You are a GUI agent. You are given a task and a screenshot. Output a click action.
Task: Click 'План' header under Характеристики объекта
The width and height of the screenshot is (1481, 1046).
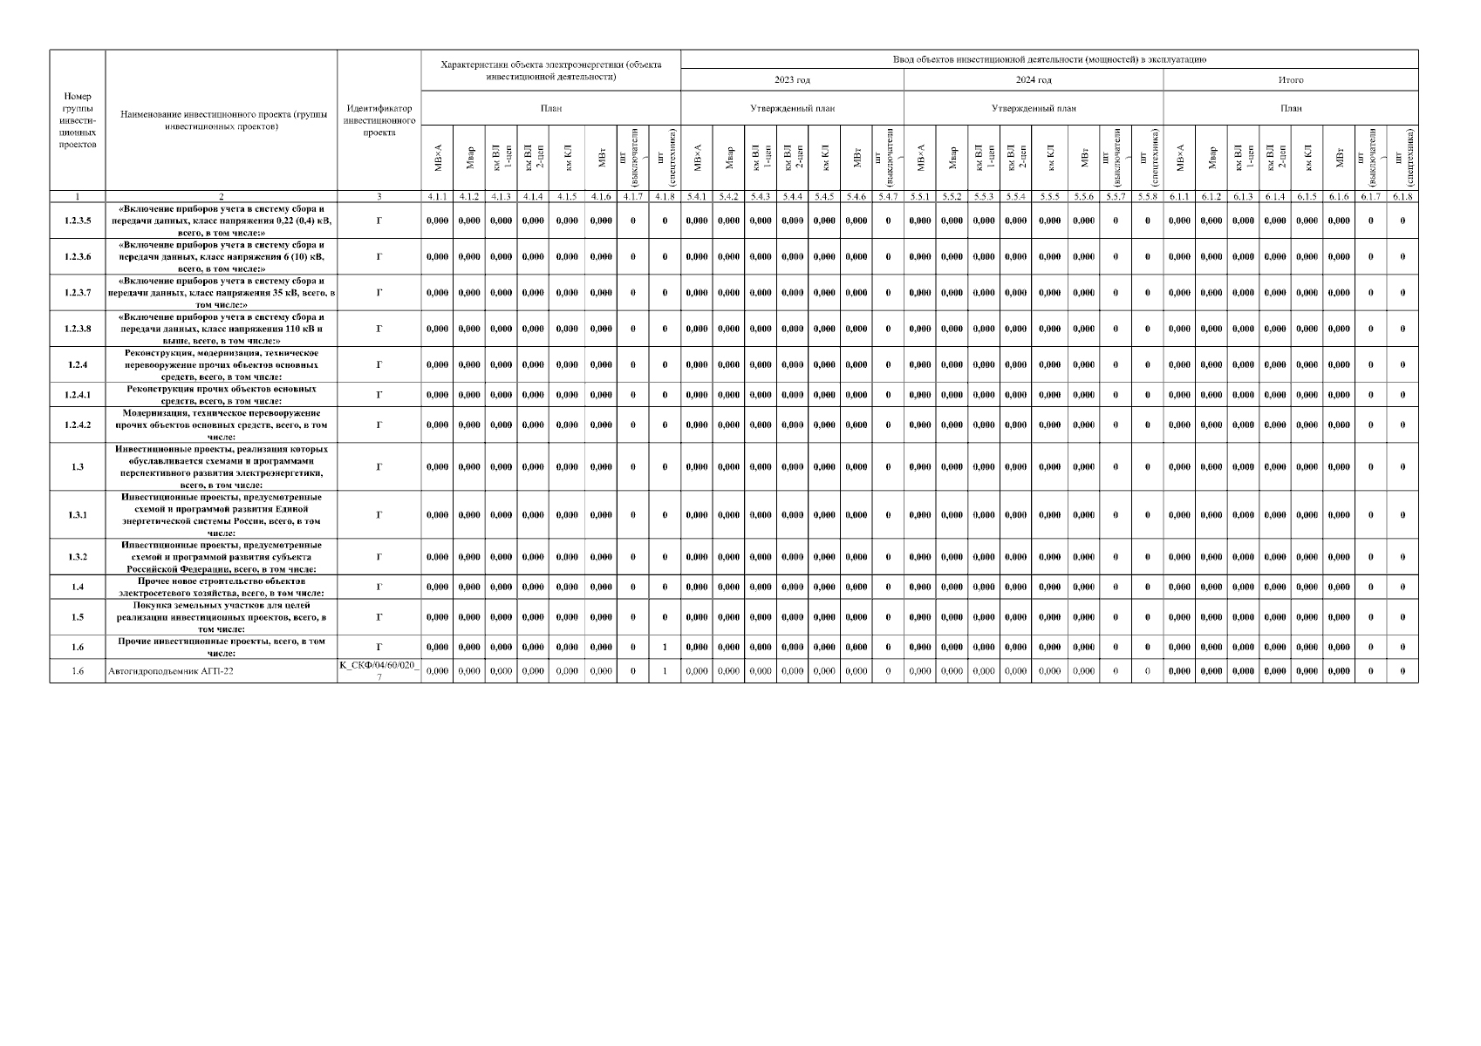click(x=550, y=109)
